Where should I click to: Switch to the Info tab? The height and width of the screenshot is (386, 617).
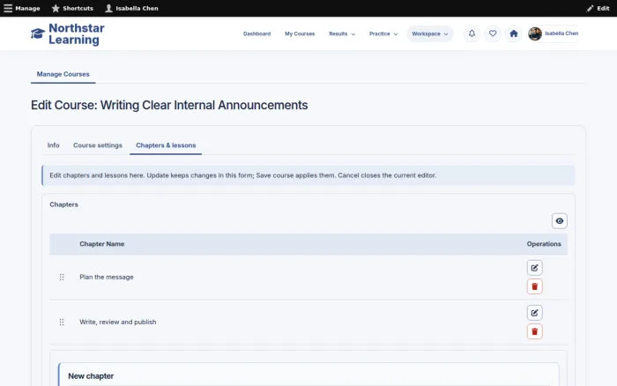pos(53,145)
